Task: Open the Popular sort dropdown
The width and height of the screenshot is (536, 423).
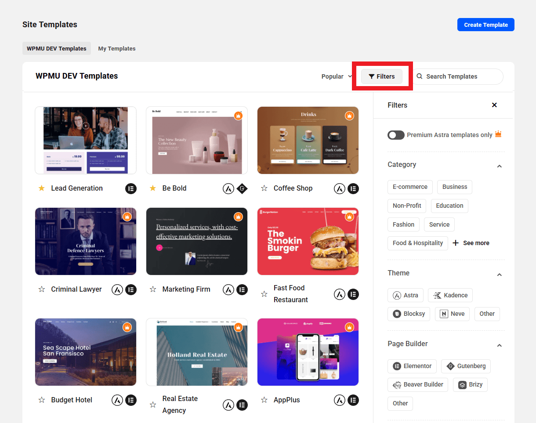Action: coord(337,76)
